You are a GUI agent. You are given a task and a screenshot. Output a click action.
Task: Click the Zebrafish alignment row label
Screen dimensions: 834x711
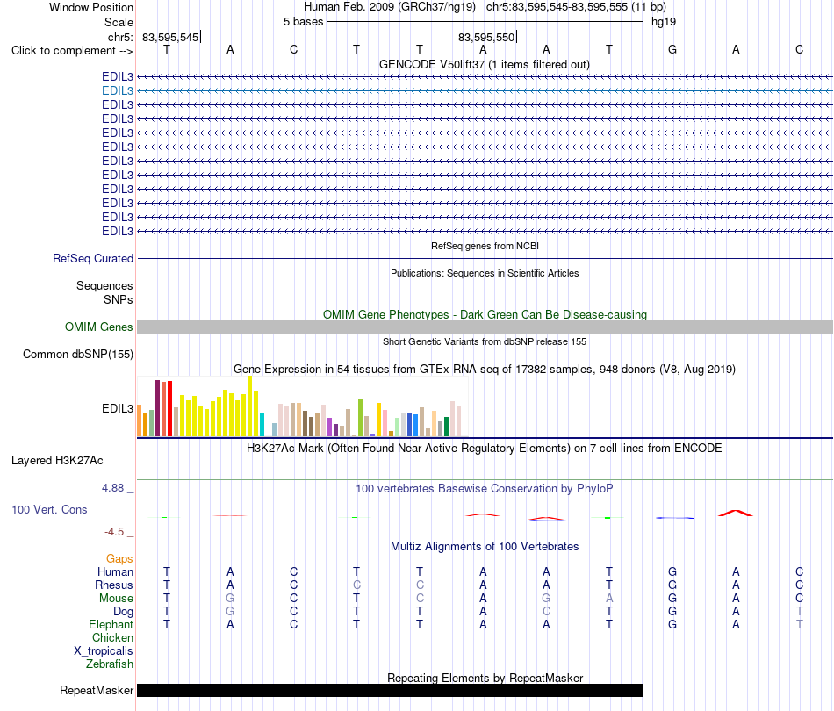coord(110,664)
